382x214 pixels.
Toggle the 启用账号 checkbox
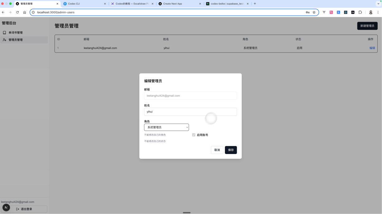[194, 135]
